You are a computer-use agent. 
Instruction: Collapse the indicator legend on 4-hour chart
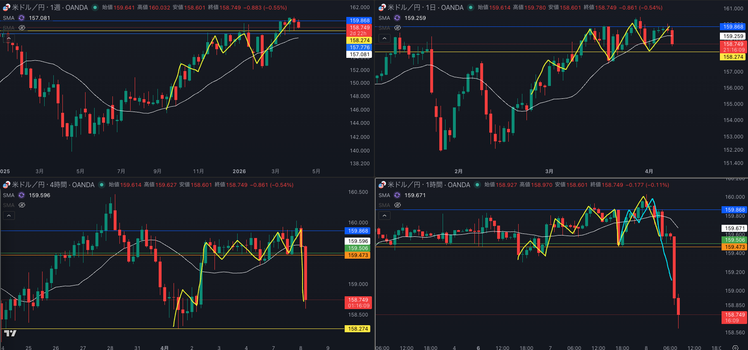pyautogui.click(x=9, y=215)
